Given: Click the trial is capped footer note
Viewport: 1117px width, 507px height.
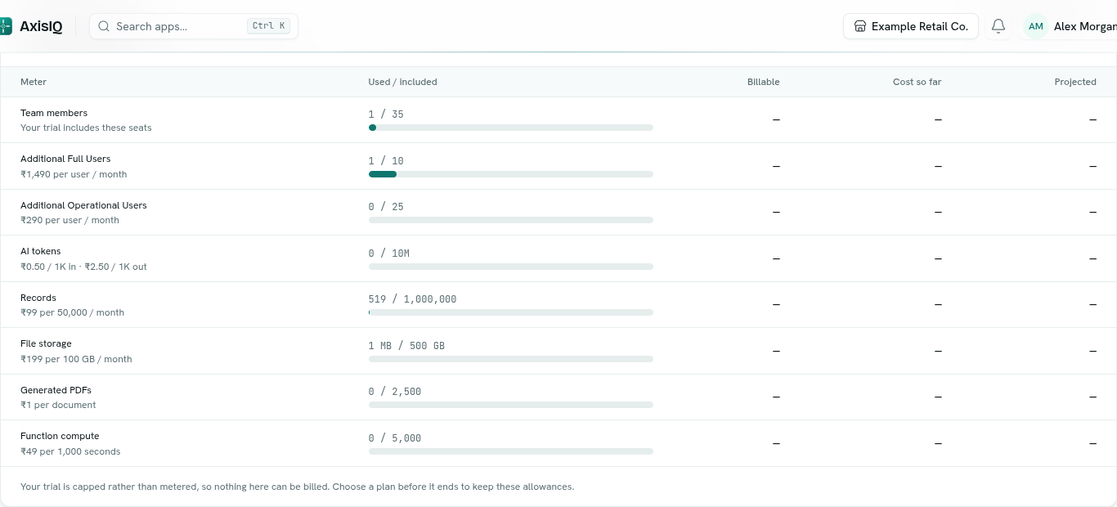Looking at the screenshot, I should click(297, 487).
